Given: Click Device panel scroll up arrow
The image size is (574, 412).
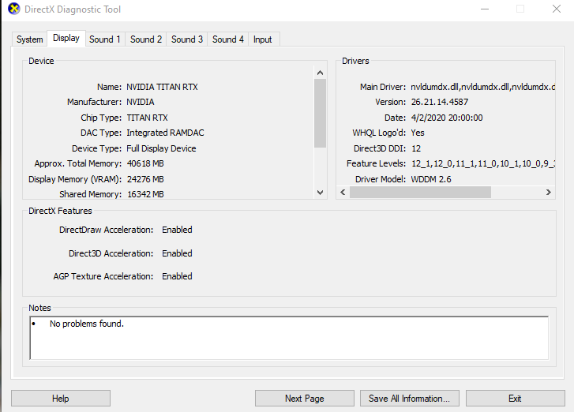Looking at the screenshot, I should (x=320, y=73).
